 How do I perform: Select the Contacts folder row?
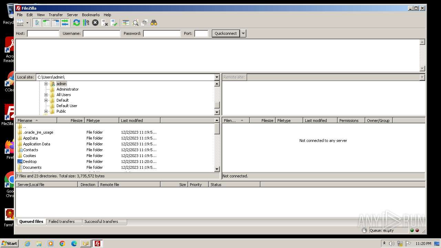[115, 150]
